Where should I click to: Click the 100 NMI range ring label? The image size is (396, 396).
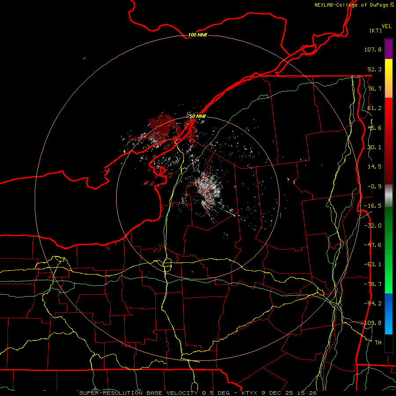[x=198, y=35]
